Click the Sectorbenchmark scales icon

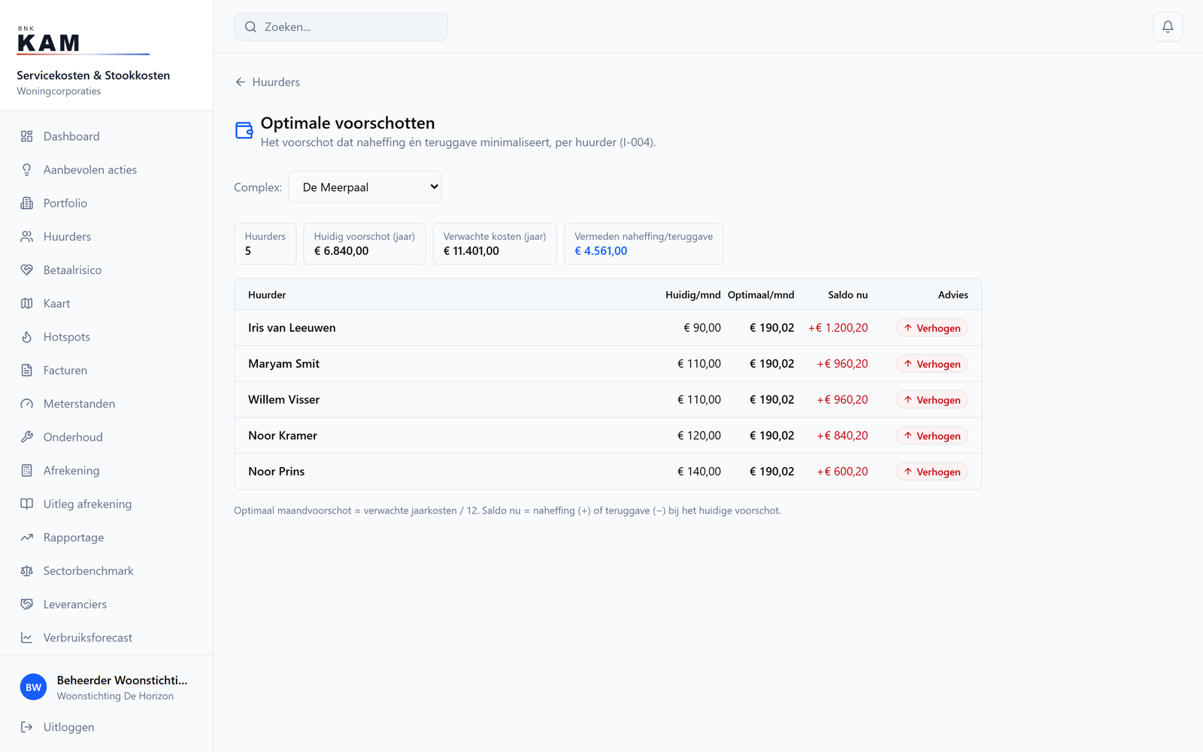(27, 571)
